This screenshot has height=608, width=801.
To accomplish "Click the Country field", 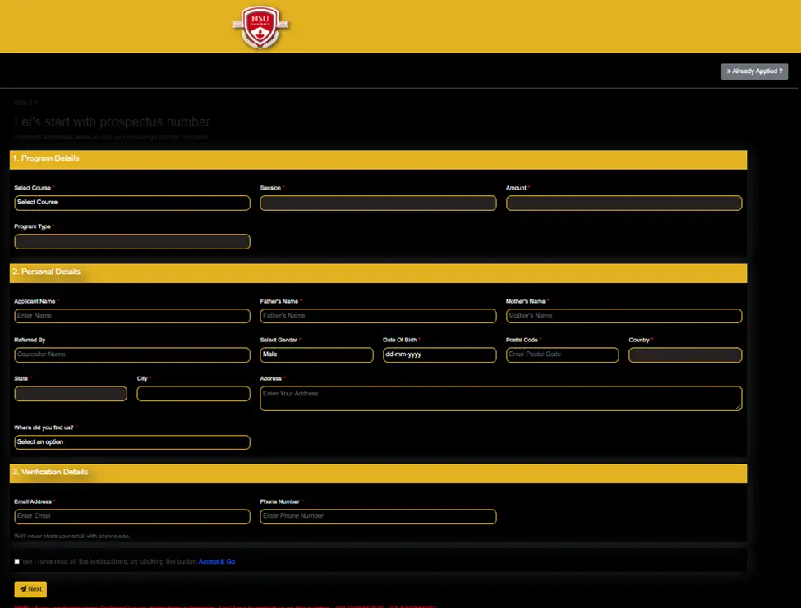I will [685, 354].
